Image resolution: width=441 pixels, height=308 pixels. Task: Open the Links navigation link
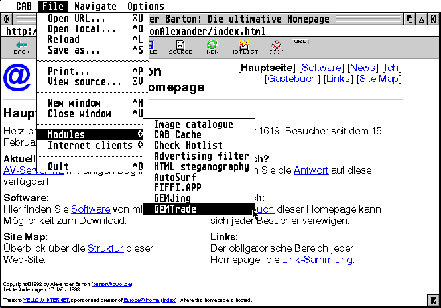(x=338, y=79)
